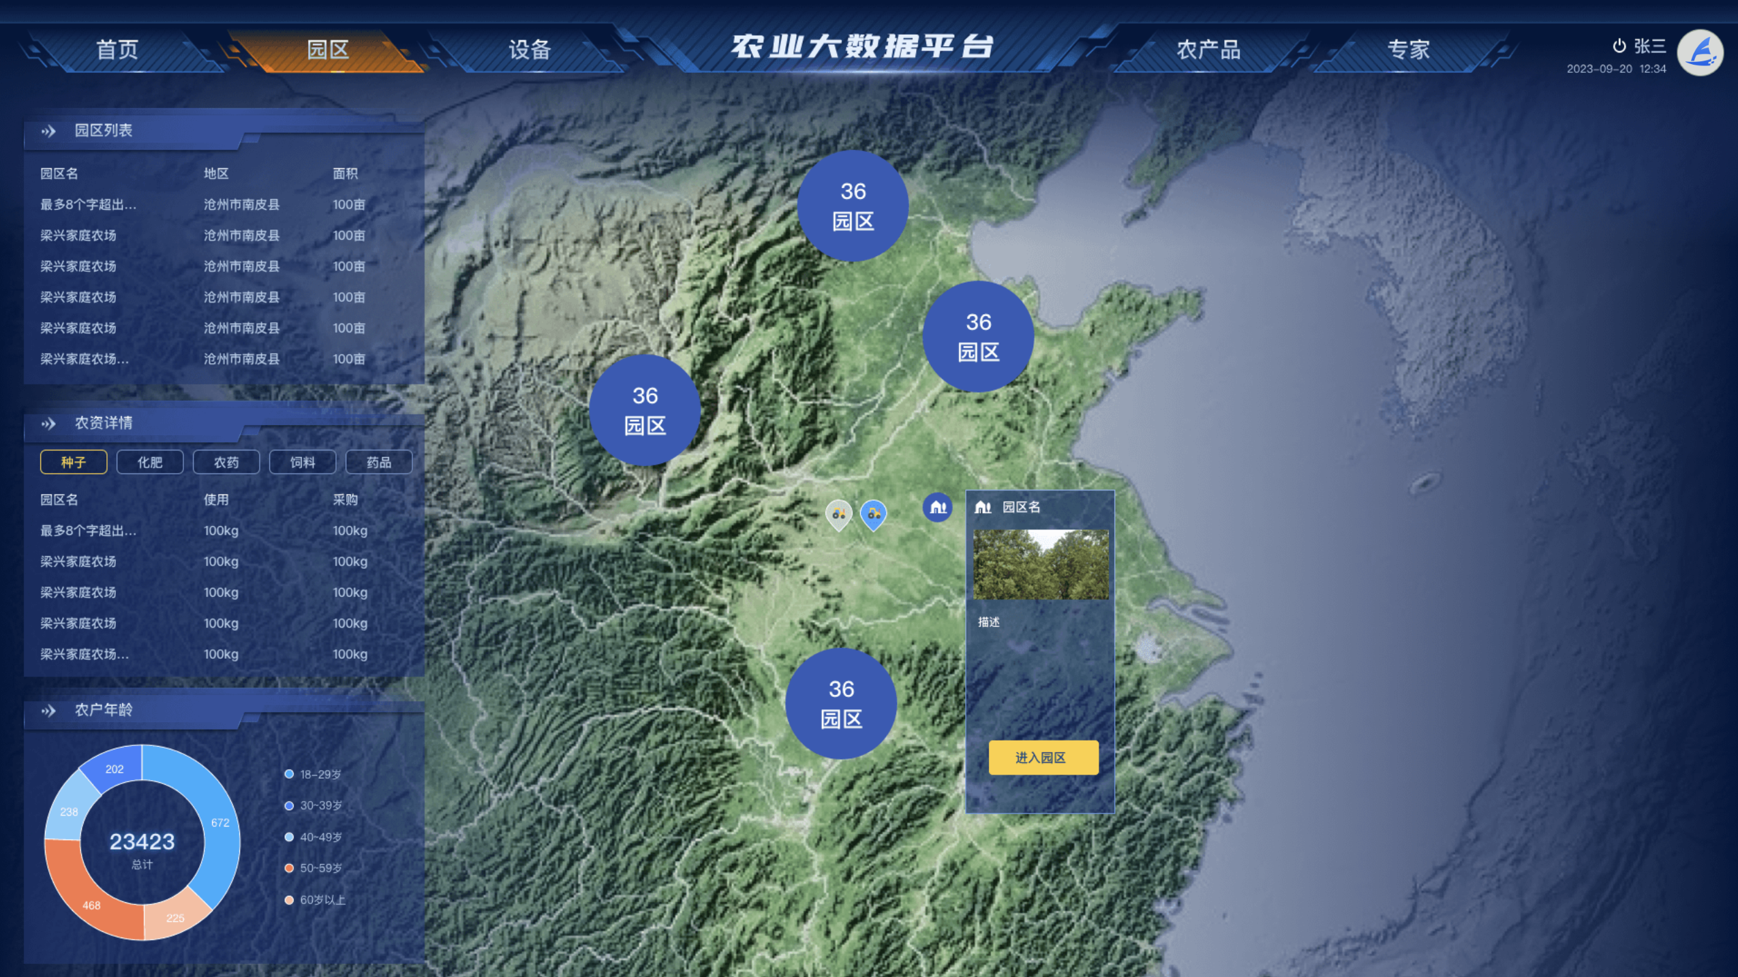
Task: Open the 农产品 navigation tab
Action: 1208,49
